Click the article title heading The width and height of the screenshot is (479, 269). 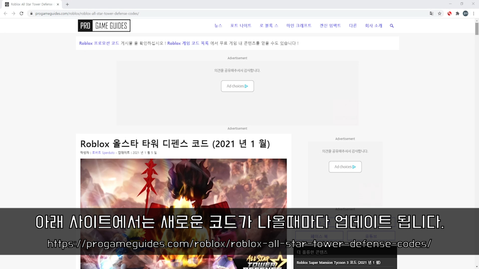175,143
